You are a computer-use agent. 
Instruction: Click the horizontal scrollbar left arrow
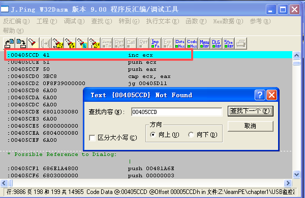click(x=4, y=183)
